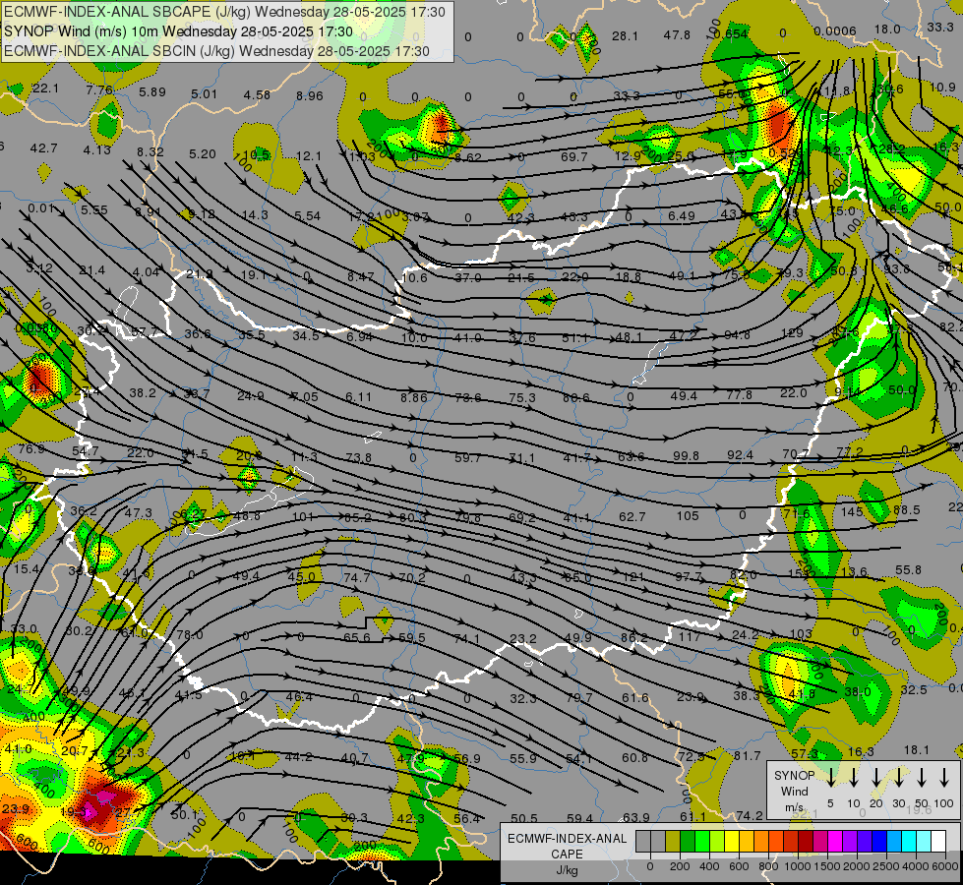Pick the violet purple CAPE legend swatch

click(x=849, y=841)
